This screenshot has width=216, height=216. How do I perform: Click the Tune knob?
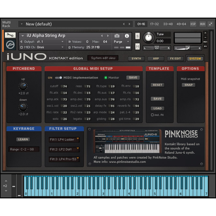(x=148, y=38)
